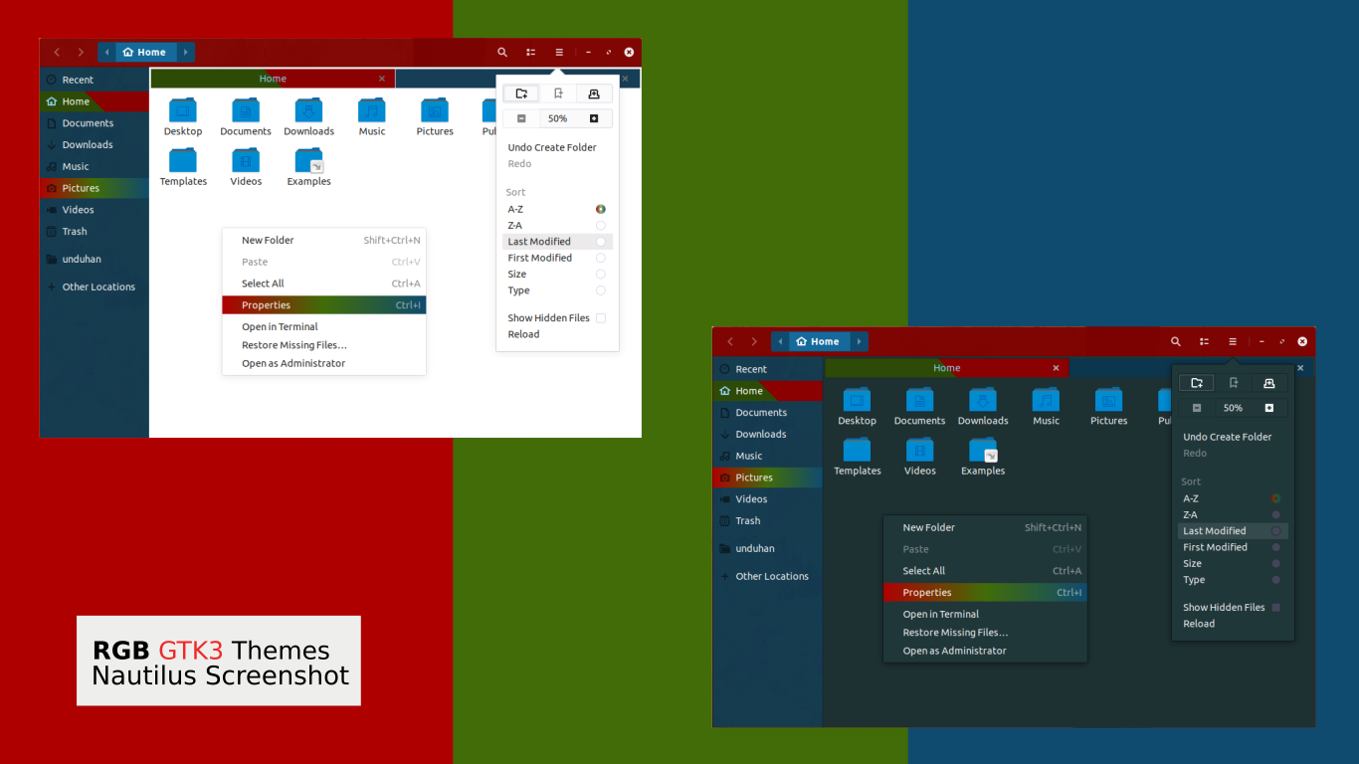The height and width of the screenshot is (764, 1359).
Task: Click Undo Create Folder in the light popover
Action: click(x=552, y=147)
